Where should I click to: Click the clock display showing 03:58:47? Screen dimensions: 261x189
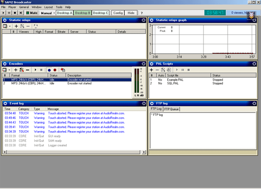tap(215, 13)
